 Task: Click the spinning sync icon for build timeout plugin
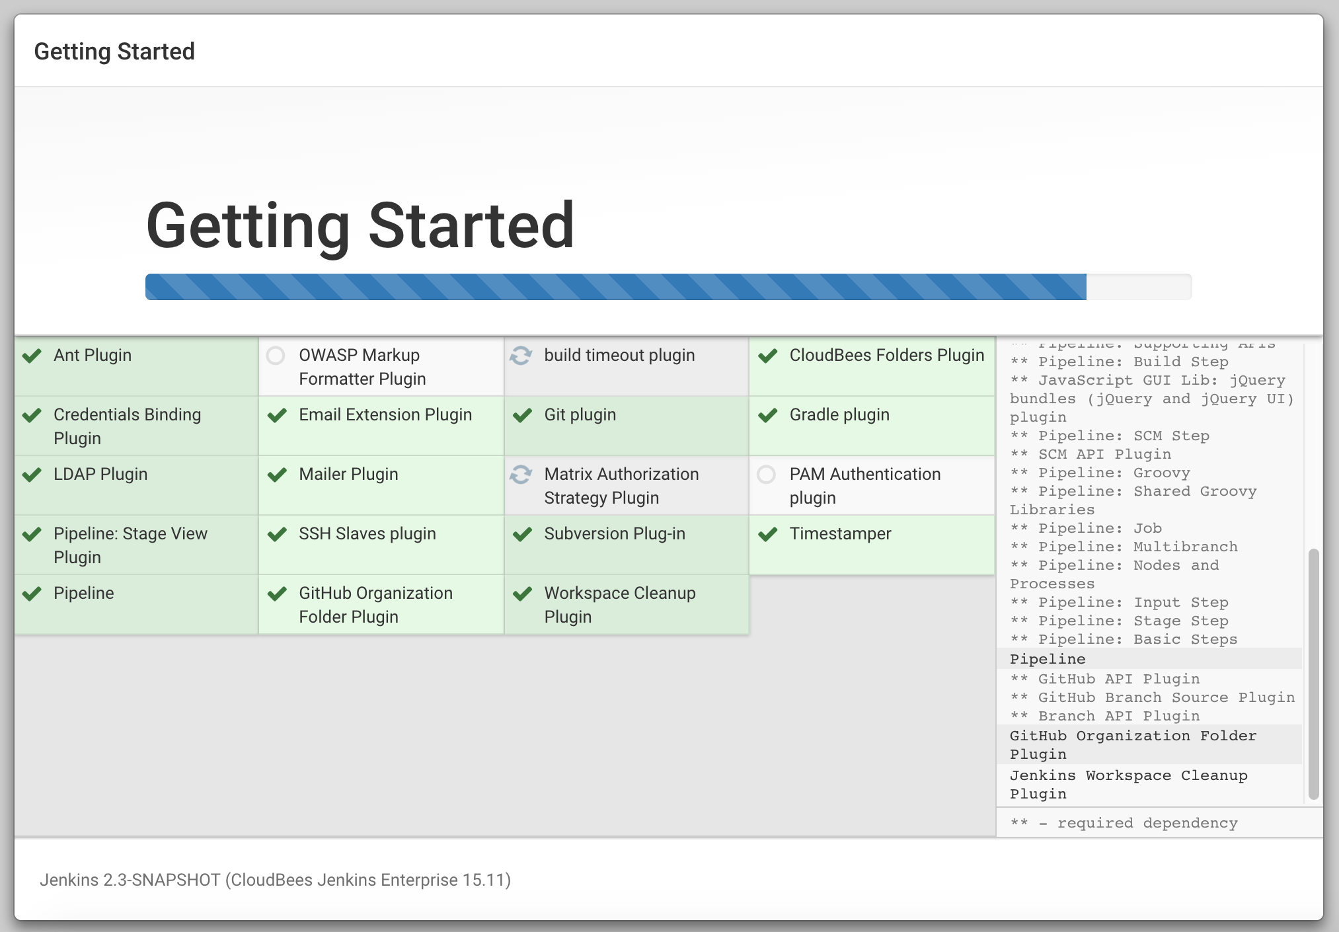pyautogui.click(x=521, y=356)
